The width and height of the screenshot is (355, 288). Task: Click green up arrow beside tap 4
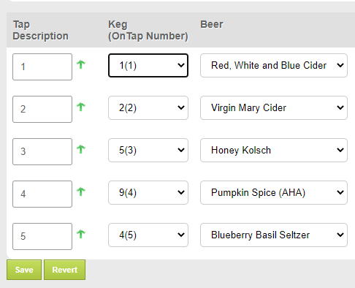coord(81,192)
